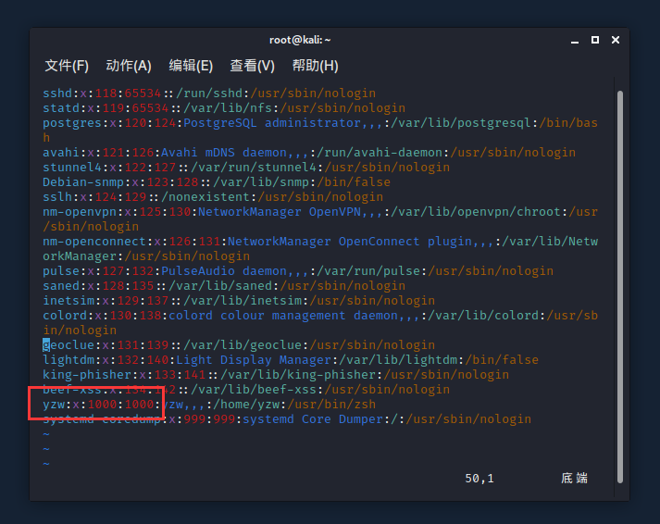
Task: Maximize the root@kali terminal window
Action: click(595, 40)
